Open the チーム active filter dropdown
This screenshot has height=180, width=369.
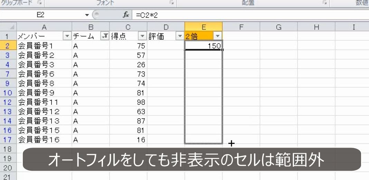(104, 36)
